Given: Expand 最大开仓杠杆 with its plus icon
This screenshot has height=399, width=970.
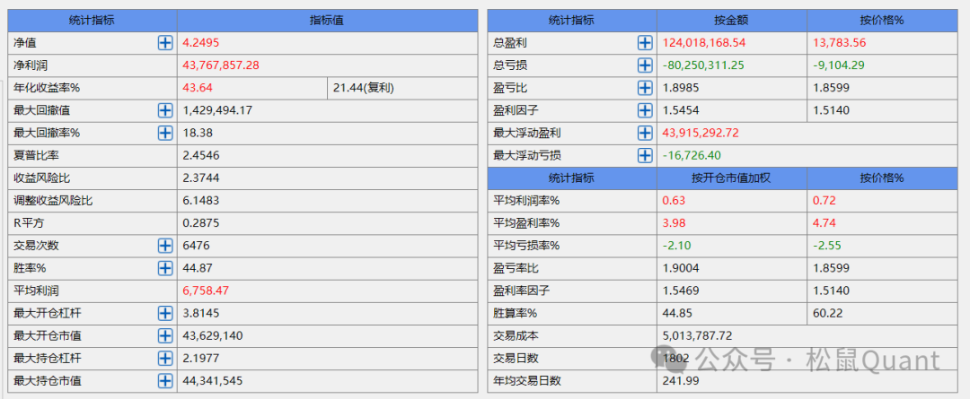Looking at the screenshot, I should click(165, 313).
